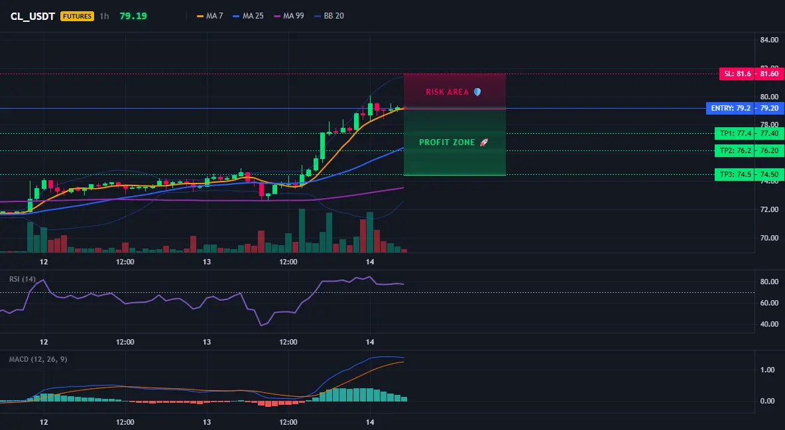
Task: Click the shield icon in RISK AREA
Action: click(x=477, y=91)
